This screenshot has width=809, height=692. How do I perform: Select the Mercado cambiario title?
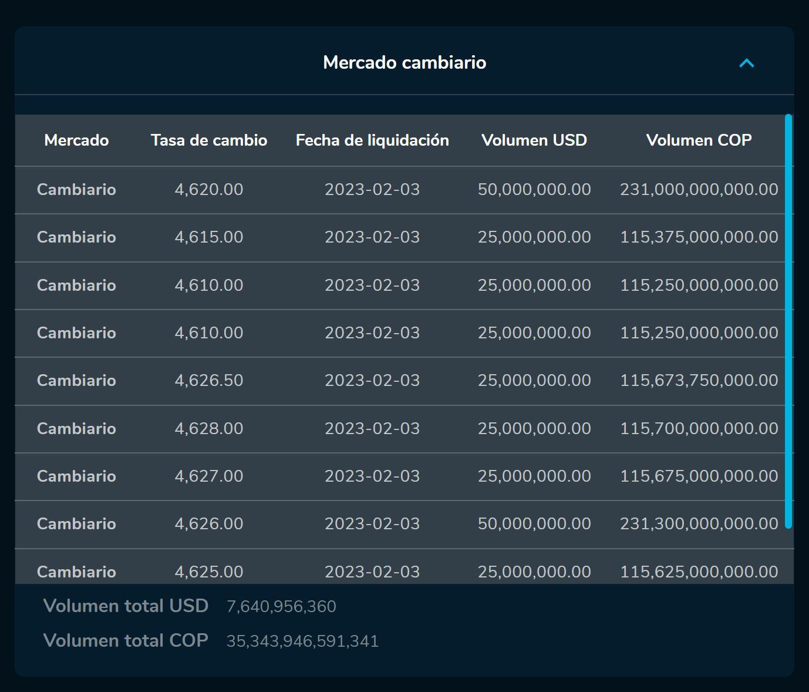click(404, 62)
